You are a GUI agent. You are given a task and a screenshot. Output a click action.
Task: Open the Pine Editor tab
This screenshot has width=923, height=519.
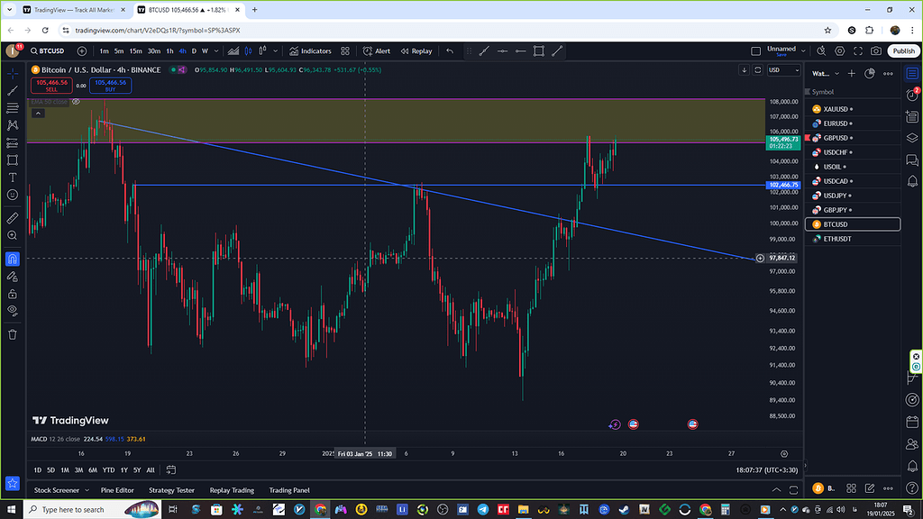[117, 490]
